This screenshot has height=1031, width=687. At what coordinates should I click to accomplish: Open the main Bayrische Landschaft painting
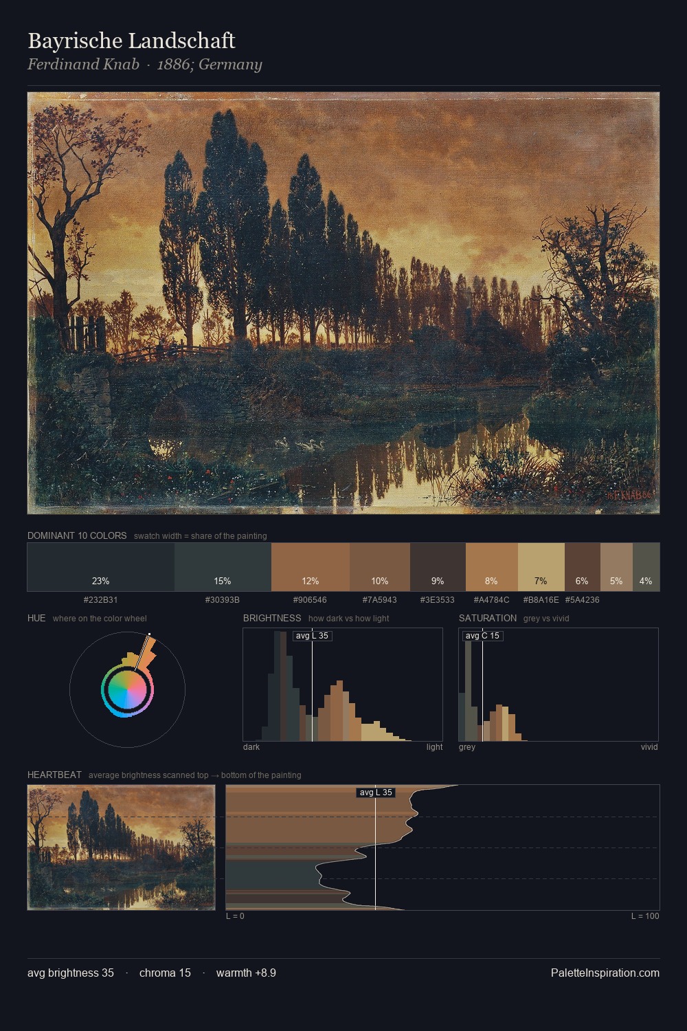[343, 303]
